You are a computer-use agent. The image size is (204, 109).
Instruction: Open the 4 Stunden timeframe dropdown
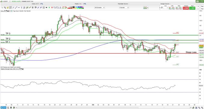(124, 8)
